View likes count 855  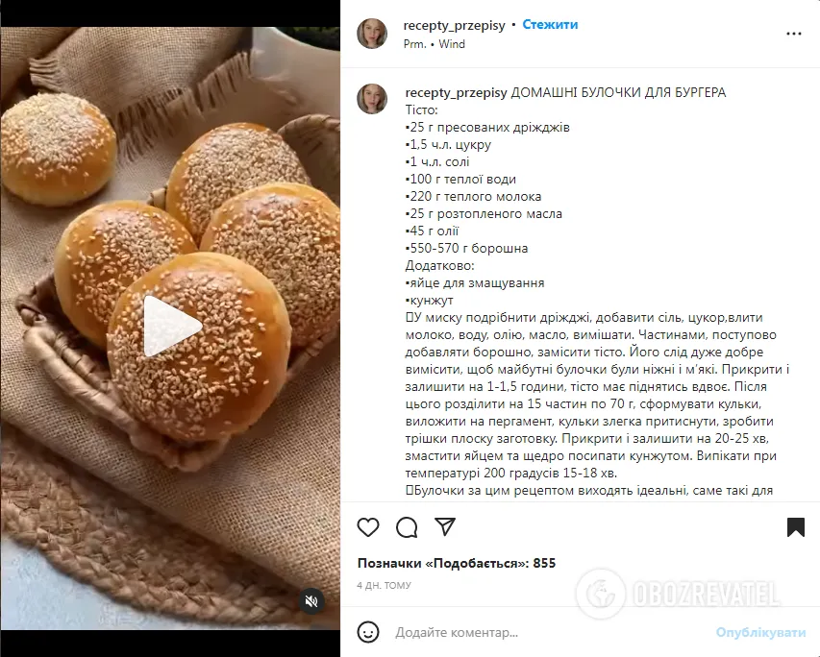point(457,564)
